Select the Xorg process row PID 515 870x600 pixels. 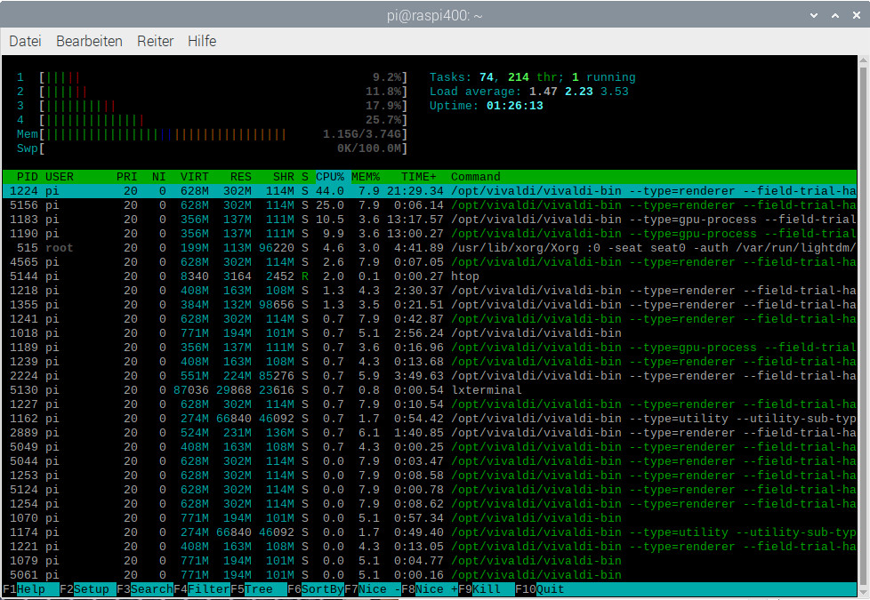[x=430, y=248]
